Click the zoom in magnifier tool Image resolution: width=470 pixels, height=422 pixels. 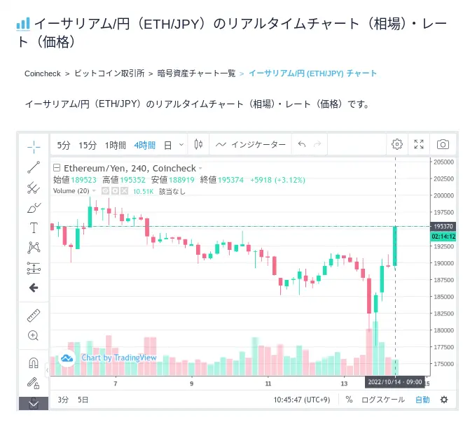(34, 335)
